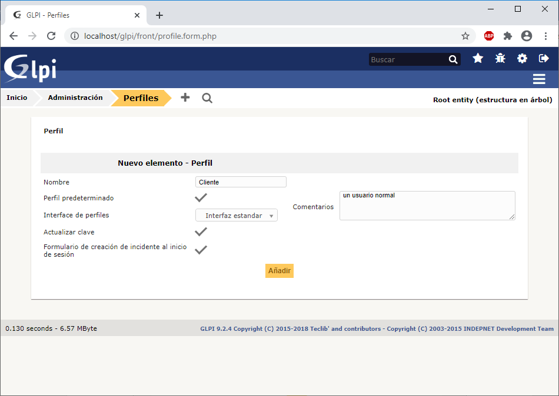Expand the Interfaz estandar dropdown
Screen dimensions: 559x396
[236, 216]
